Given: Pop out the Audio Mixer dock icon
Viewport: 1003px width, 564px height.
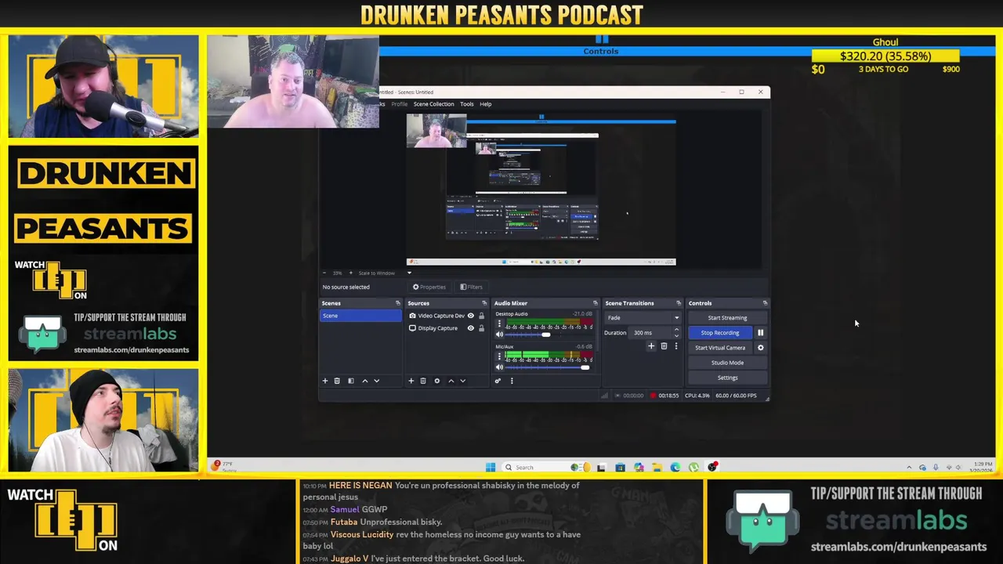Looking at the screenshot, I should pyautogui.click(x=595, y=303).
